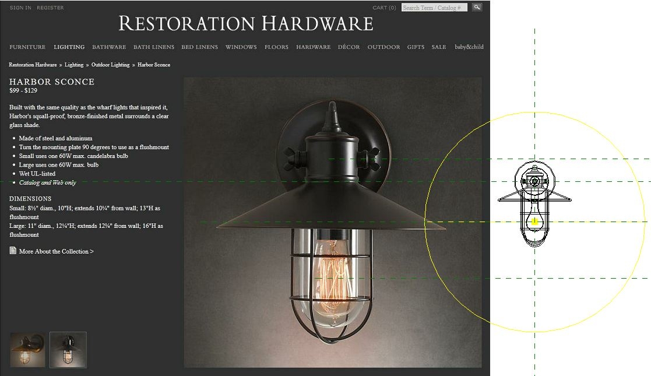Open the SALE section
This screenshot has height=376, width=651.
coord(439,47)
